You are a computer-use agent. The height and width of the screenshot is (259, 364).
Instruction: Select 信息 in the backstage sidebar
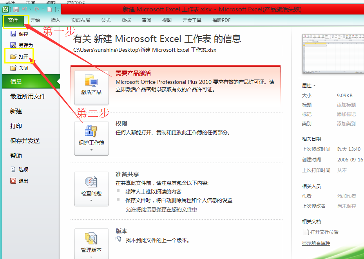tap(31, 81)
